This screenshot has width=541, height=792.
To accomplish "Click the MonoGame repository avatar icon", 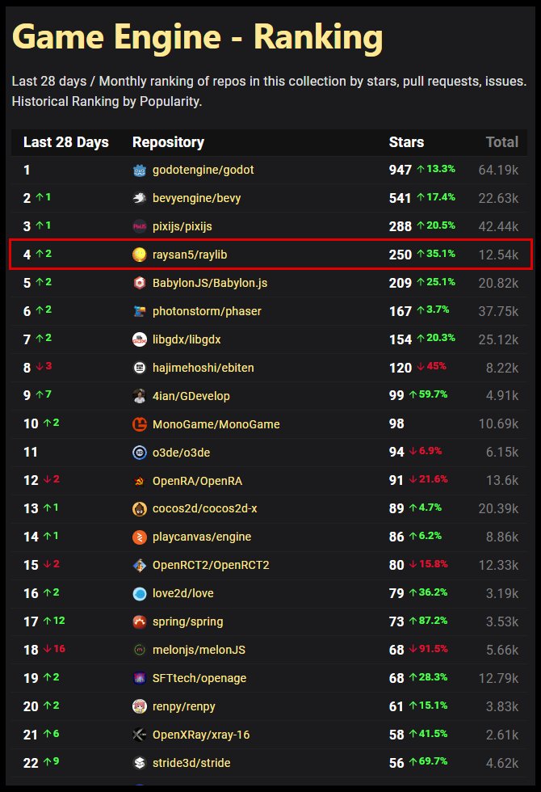I will pos(139,424).
